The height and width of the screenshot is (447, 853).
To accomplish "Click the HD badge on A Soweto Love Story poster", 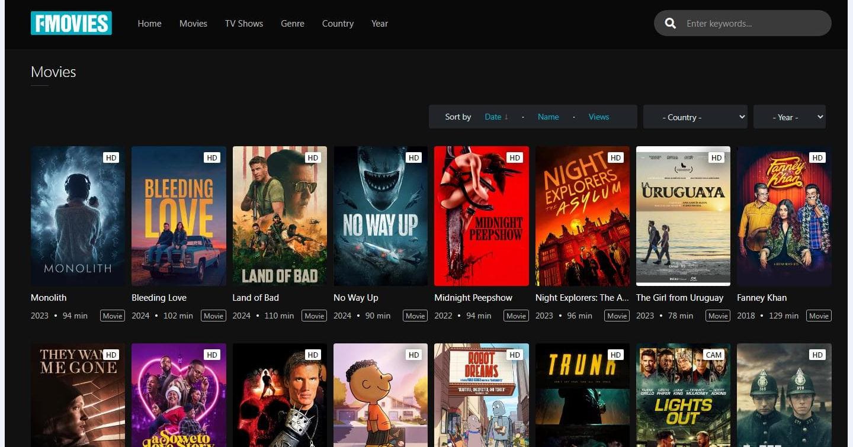I will (212, 355).
